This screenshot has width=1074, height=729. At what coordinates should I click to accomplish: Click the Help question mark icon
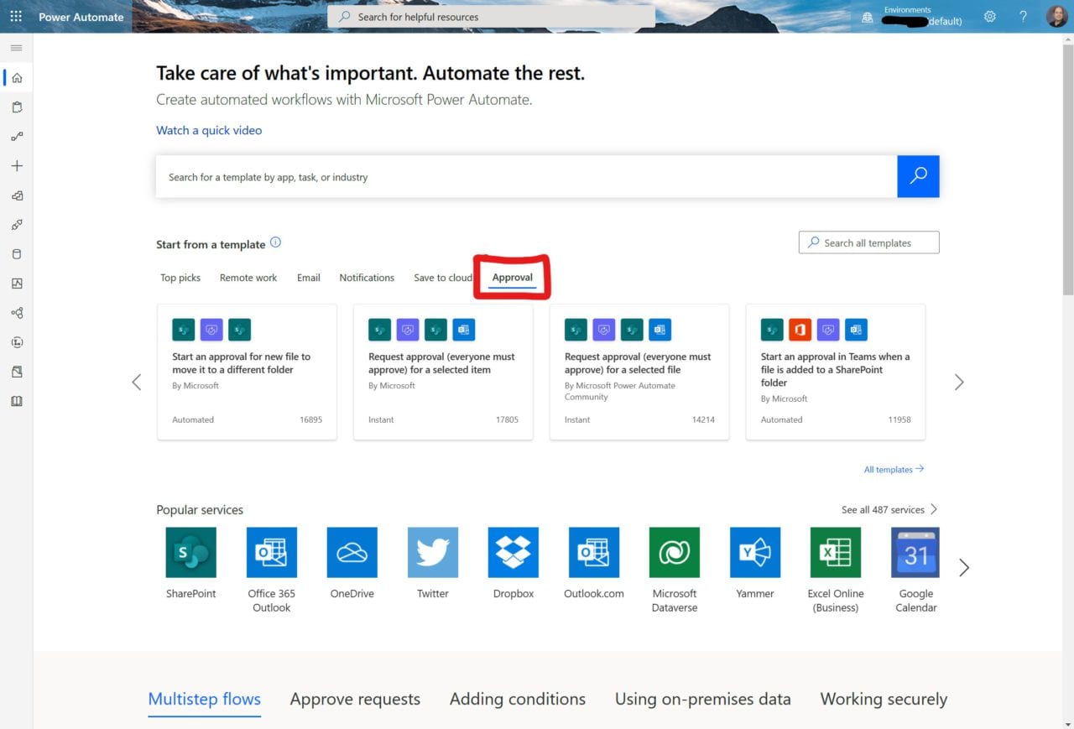[1023, 16]
